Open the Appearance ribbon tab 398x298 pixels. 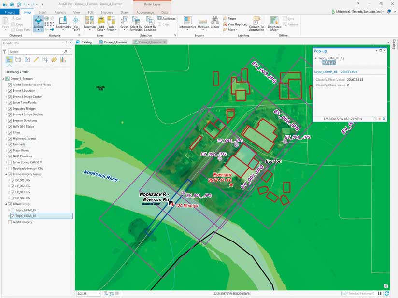145,12
